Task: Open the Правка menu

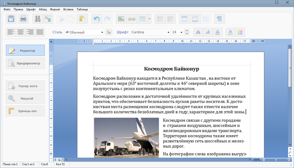Action: (18, 9)
